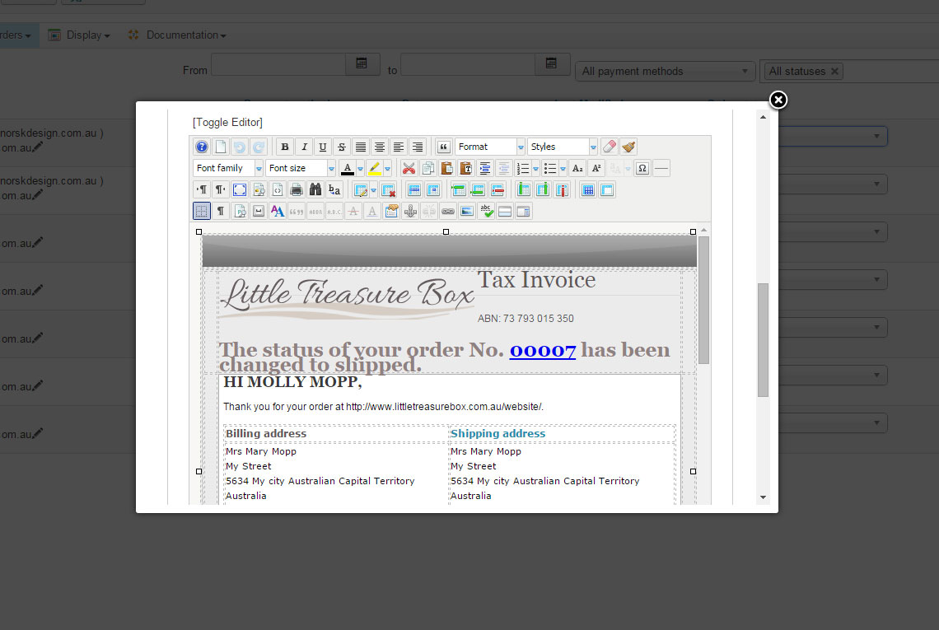Click the Toggle Editor link
Screen dimensions: 939x630
pos(227,122)
